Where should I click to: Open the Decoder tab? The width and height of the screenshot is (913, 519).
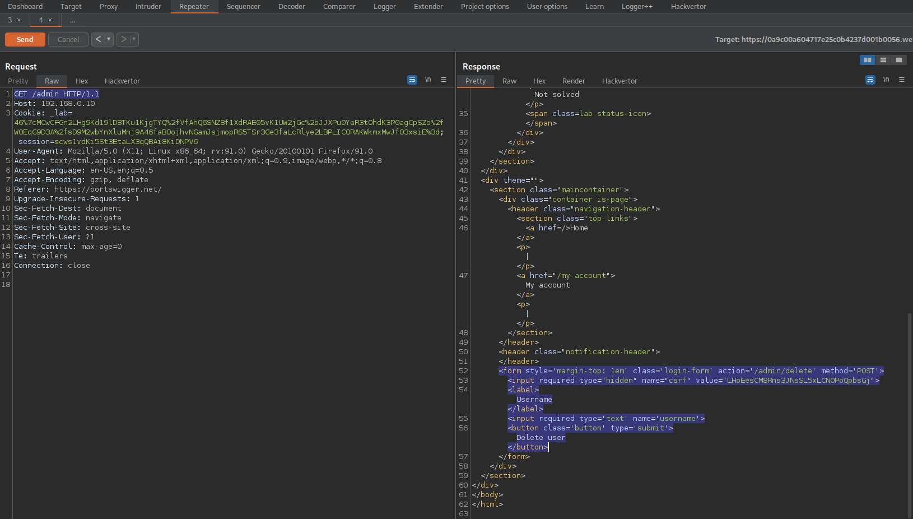coord(292,7)
